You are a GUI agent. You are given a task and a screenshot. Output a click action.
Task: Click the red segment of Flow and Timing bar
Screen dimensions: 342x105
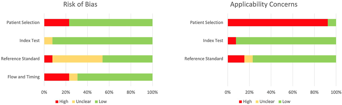point(57,77)
